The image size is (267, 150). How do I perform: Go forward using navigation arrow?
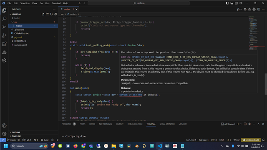pyautogui.click(x=84, y=3)
